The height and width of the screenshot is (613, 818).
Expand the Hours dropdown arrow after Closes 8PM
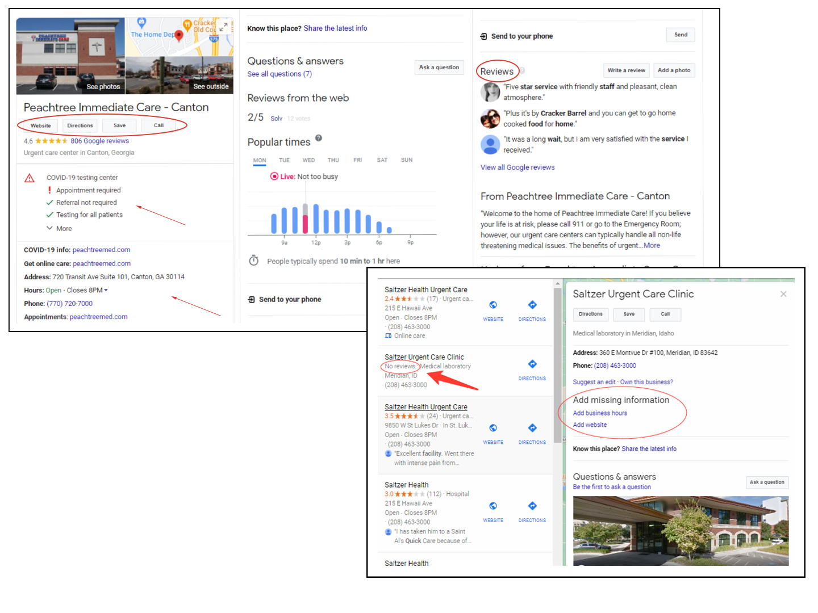pos(106,291)
